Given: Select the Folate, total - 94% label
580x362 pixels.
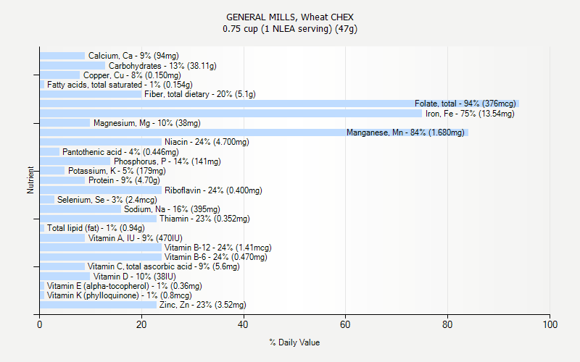Looking at the screenshot, I should point(465,104).
